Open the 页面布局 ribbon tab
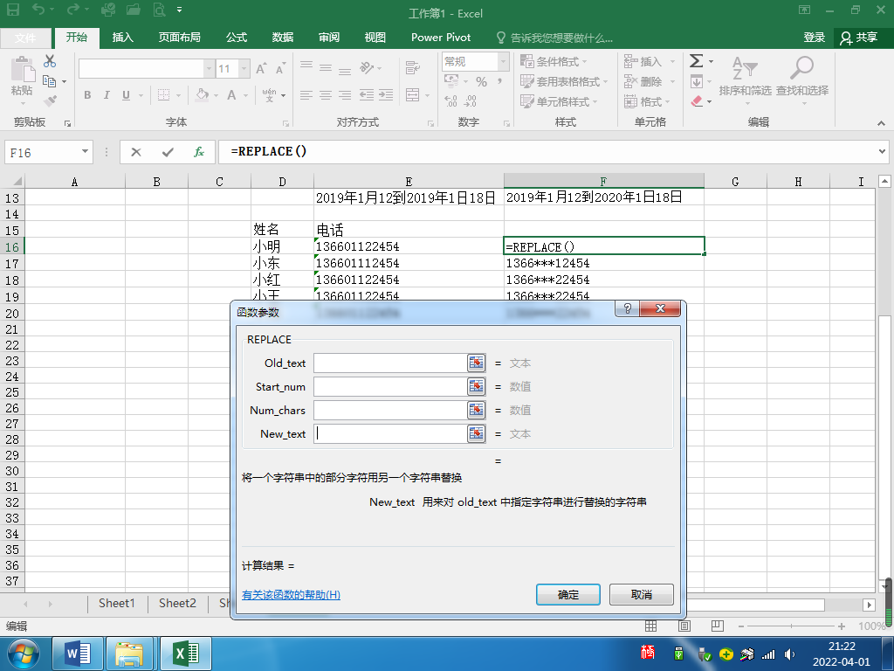Image resolution: width=894 pixels, height=671 pixels. point(180,38)
